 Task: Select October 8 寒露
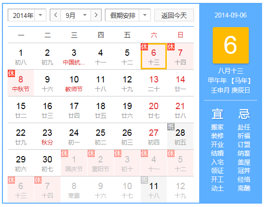point(74,190)
